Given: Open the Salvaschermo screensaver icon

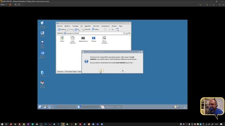Looking at the screenshot, I should [83, 39].
